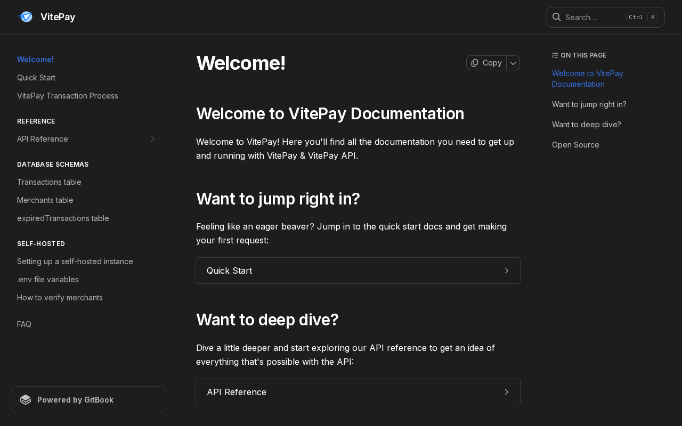This screenshot has height=426, width=682.
Task: Open the .env file variables page
Action: pyautogui.click(x=48, y=280)
